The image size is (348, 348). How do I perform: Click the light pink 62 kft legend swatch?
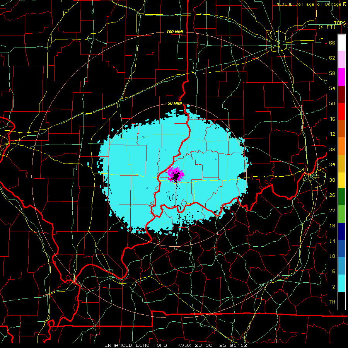coord(341,60)
